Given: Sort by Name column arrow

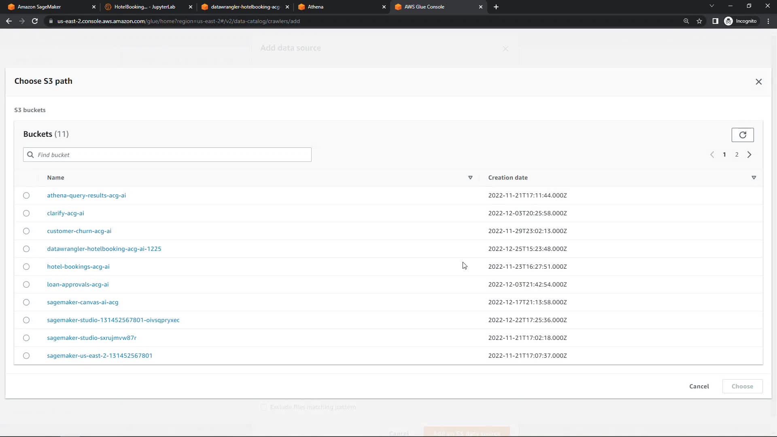Looking at the screenshot, I should coord(470,178).
